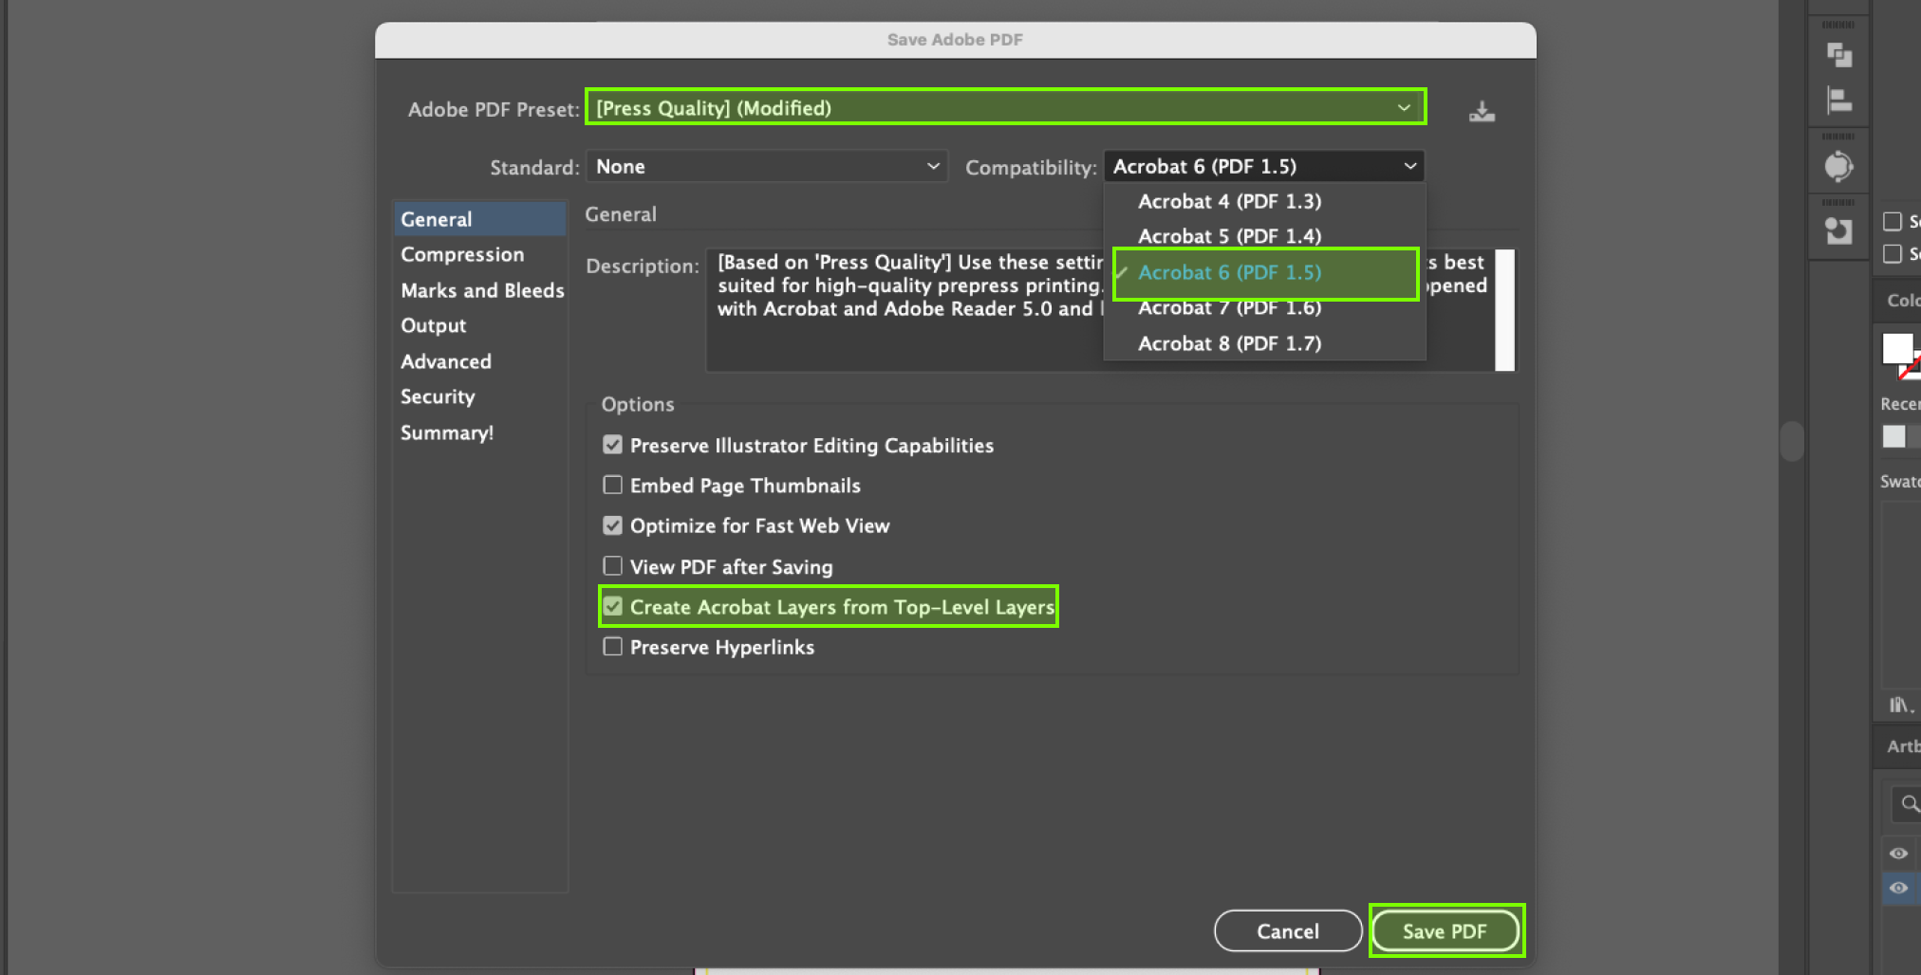The width and height of the screenshot is (1921, 975).
Task: Click the magnifier search icon in the layers panel
Action: click(x=1910, y=804)
